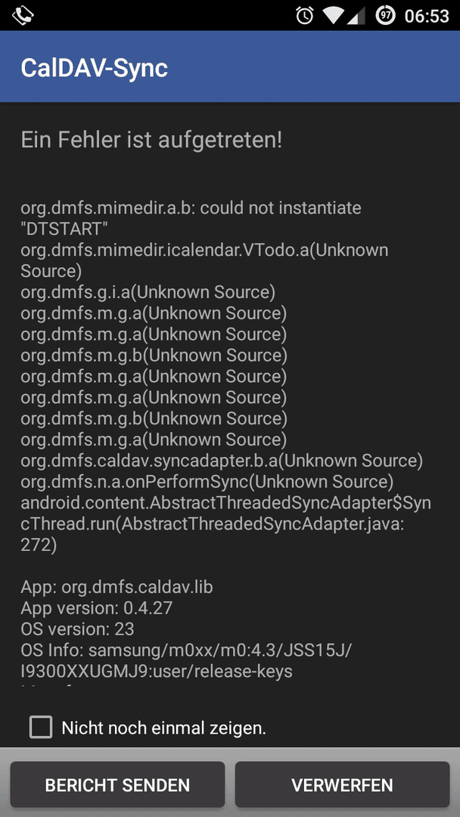
Task: Tap the battery 97 percent icon
Action: click(x=386, y=16)
